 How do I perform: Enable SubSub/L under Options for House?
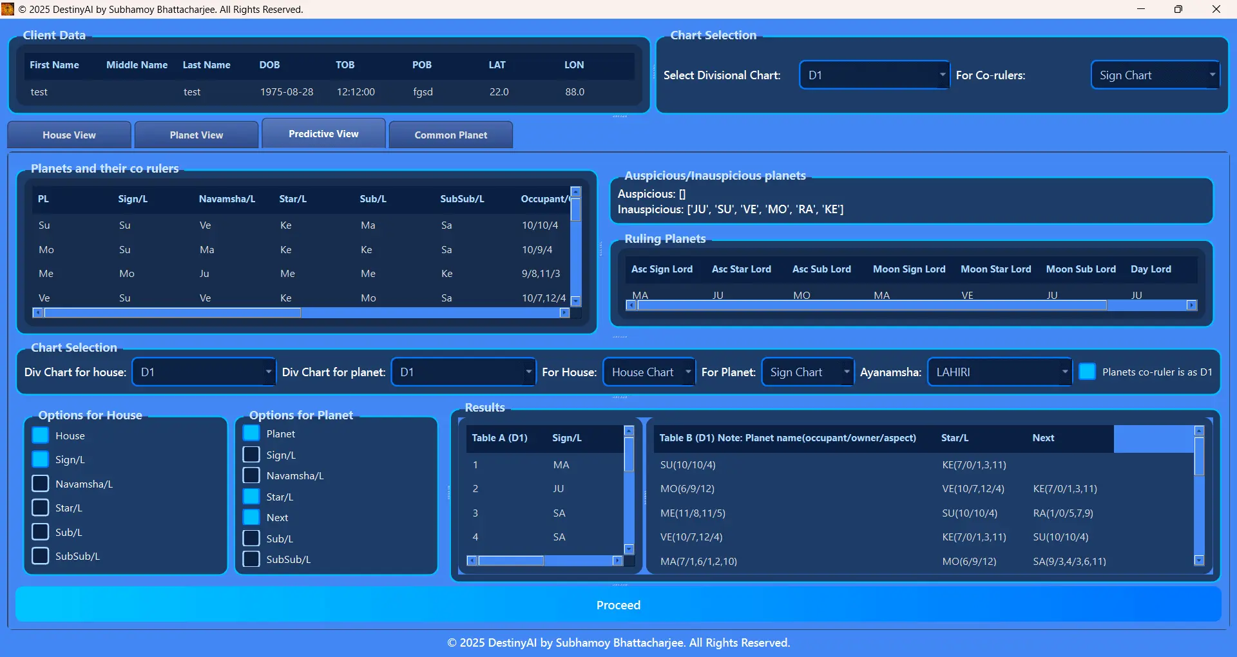tap(41, 556)
